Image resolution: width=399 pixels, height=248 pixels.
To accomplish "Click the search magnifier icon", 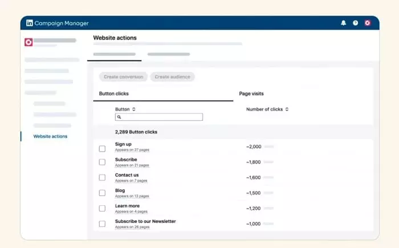I will 119,117.
